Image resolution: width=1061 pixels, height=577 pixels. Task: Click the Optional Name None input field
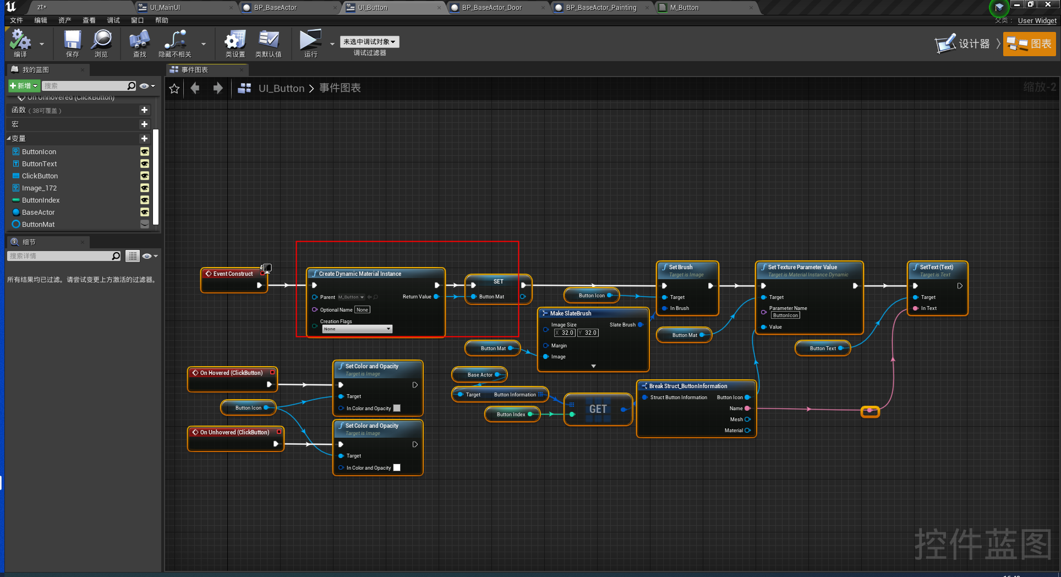point(363,309)
